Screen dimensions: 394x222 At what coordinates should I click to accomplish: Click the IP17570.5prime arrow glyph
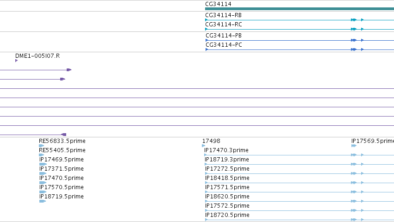(43, 192)
